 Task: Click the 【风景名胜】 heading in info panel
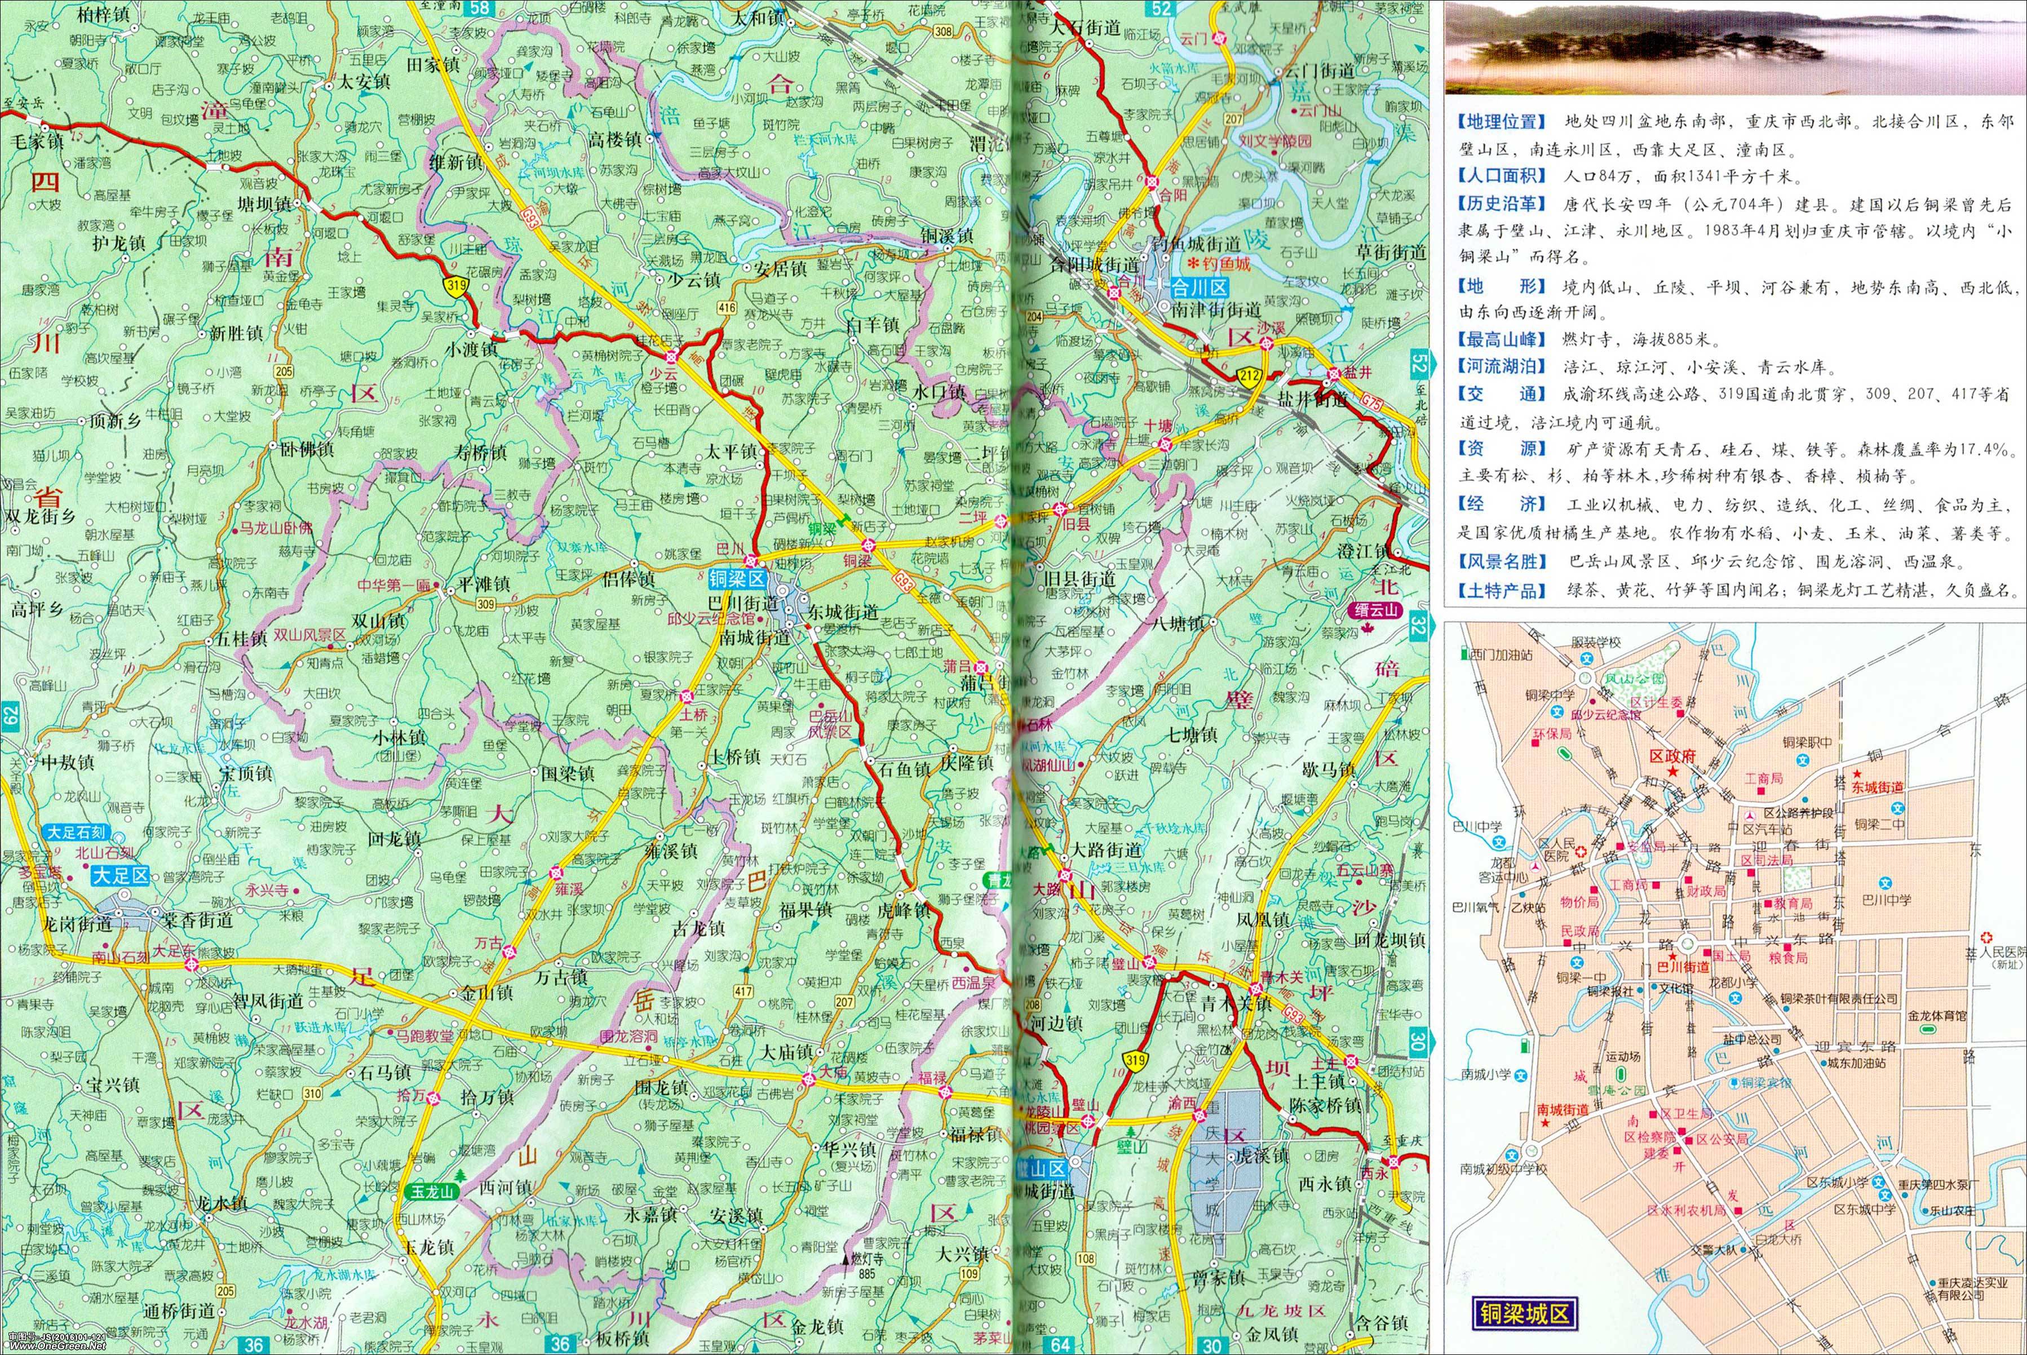pyautogui.click(x=1503, y=562)
